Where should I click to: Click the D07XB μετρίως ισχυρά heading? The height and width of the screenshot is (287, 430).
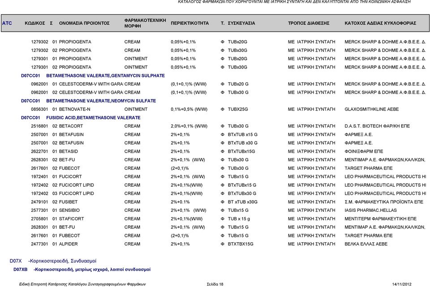point(82,270)
